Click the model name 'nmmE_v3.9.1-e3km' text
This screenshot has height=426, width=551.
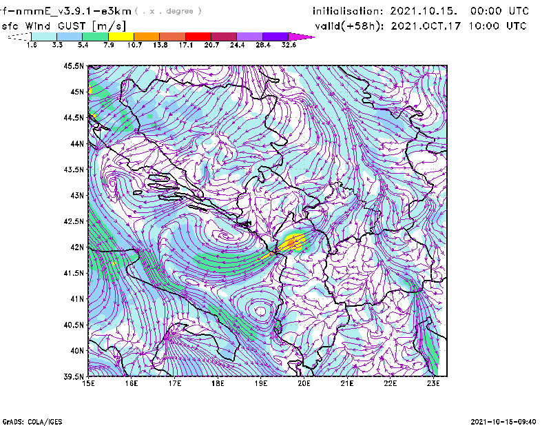(74, 11)
